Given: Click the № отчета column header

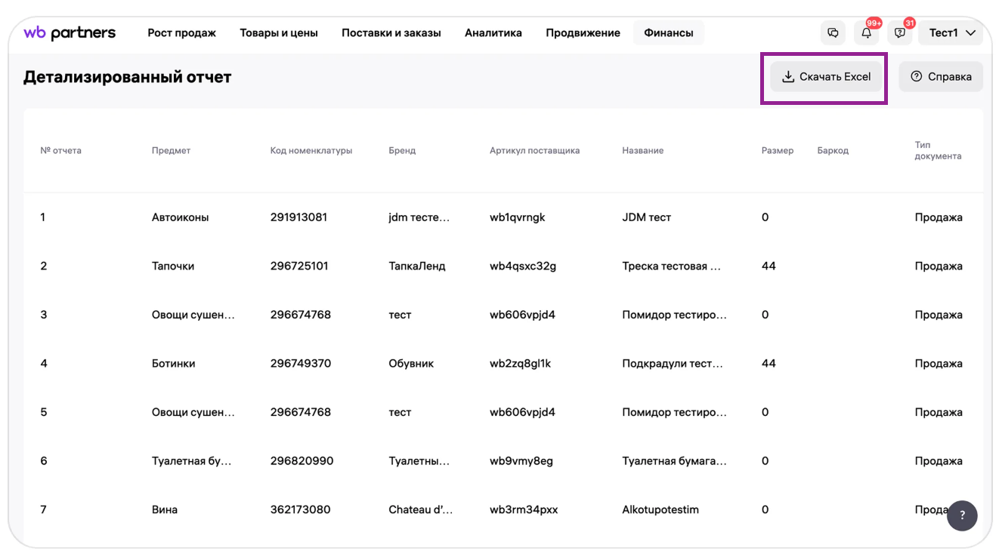Looking at the screenshot, I should (x=60, y=151).
